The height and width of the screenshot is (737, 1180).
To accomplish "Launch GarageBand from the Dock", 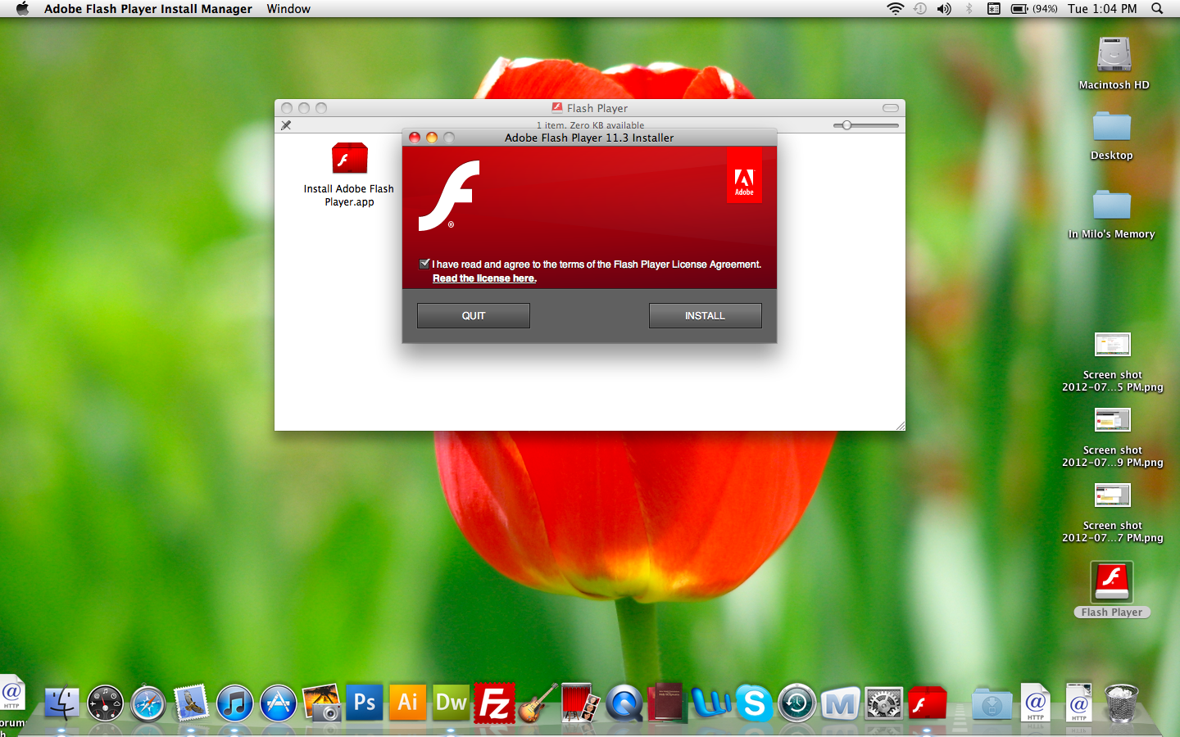I will tap(538, 703).
